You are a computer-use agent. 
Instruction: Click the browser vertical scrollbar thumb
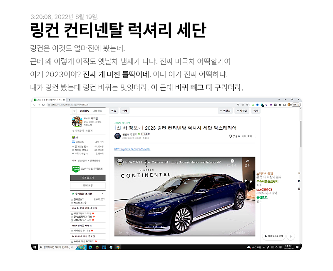point(301,134)
